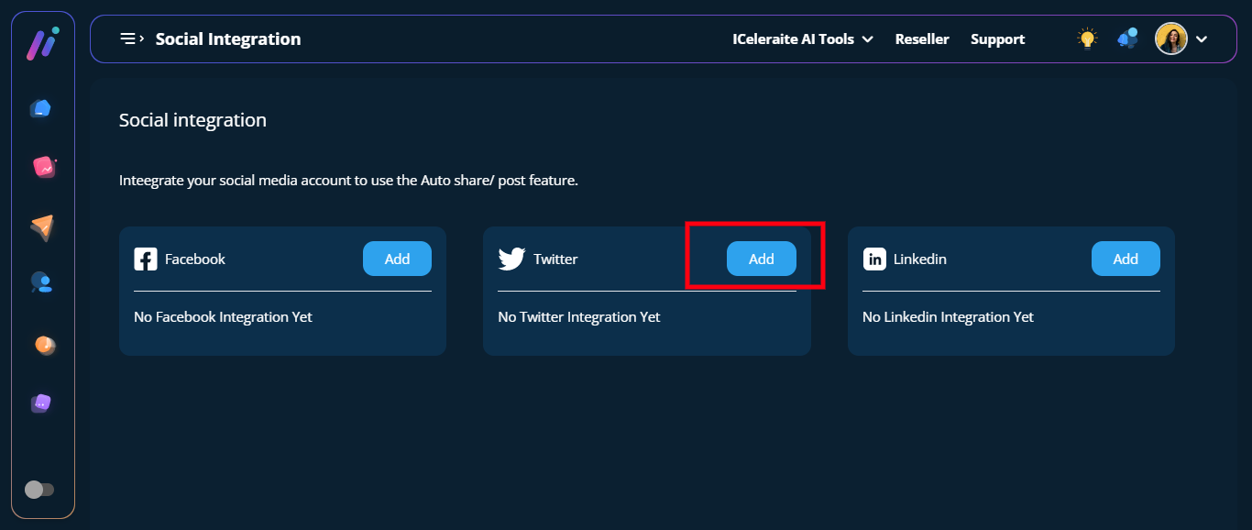This screenshot has height=530, width=1252.
Task: Open the profile dropdown chevron
Action: (x=1202, y=39)
